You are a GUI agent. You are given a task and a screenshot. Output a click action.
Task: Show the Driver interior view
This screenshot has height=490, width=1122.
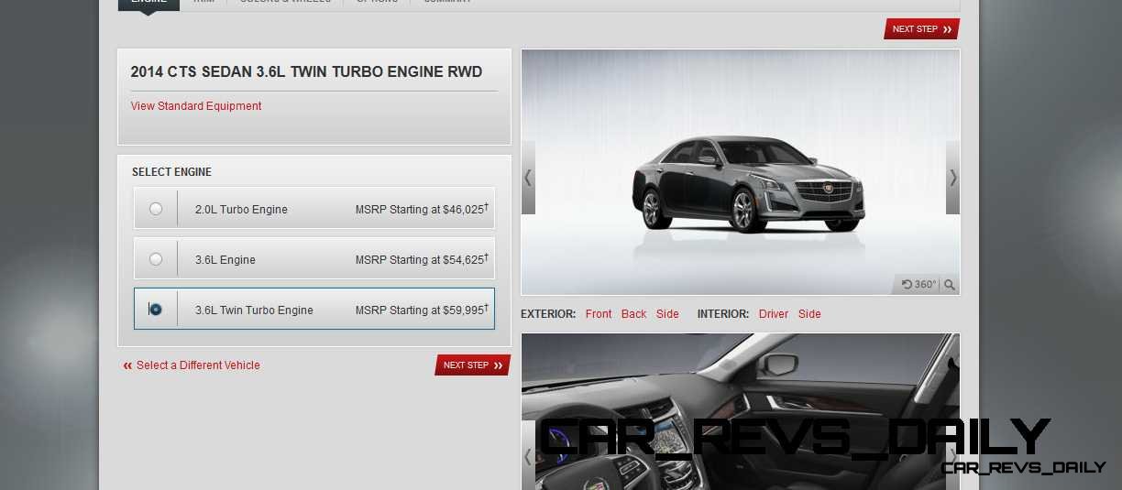[774, 314]
